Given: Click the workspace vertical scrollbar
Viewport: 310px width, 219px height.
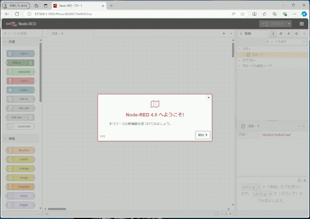Looking at the screenshot, I should (233, 50).
